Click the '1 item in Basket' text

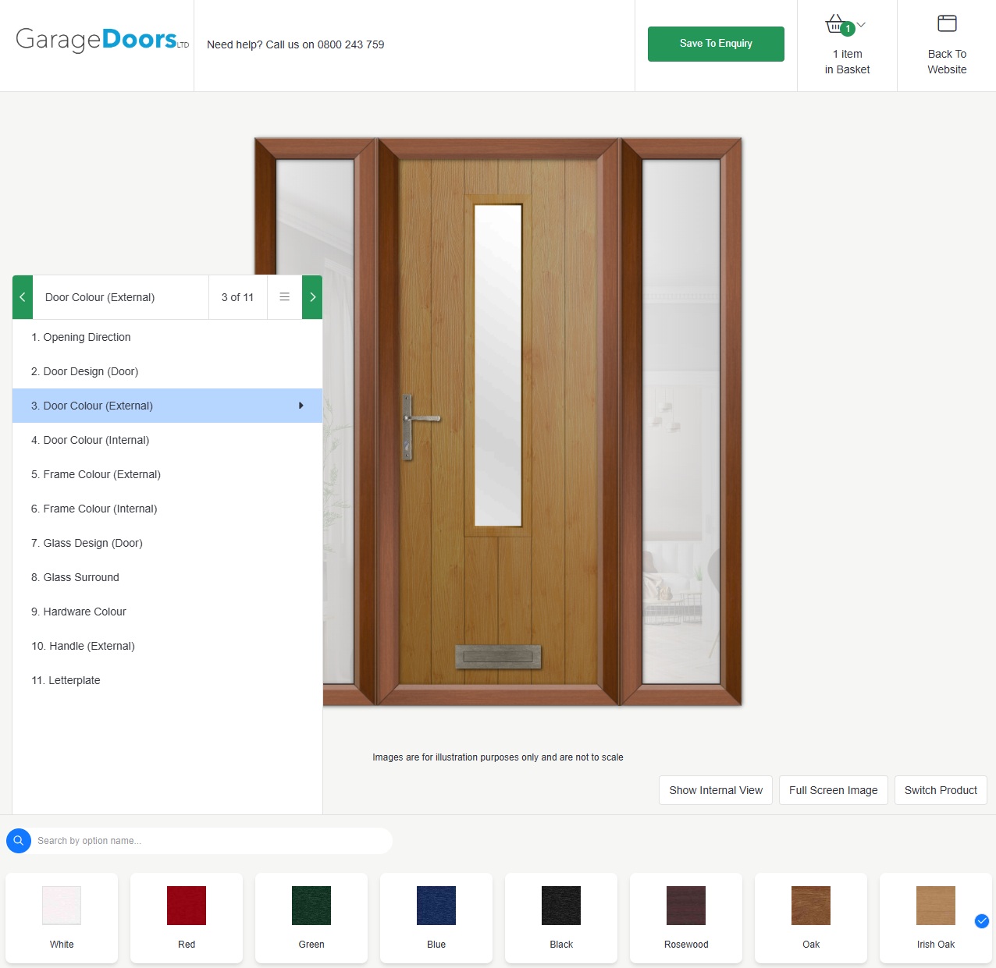847,62
